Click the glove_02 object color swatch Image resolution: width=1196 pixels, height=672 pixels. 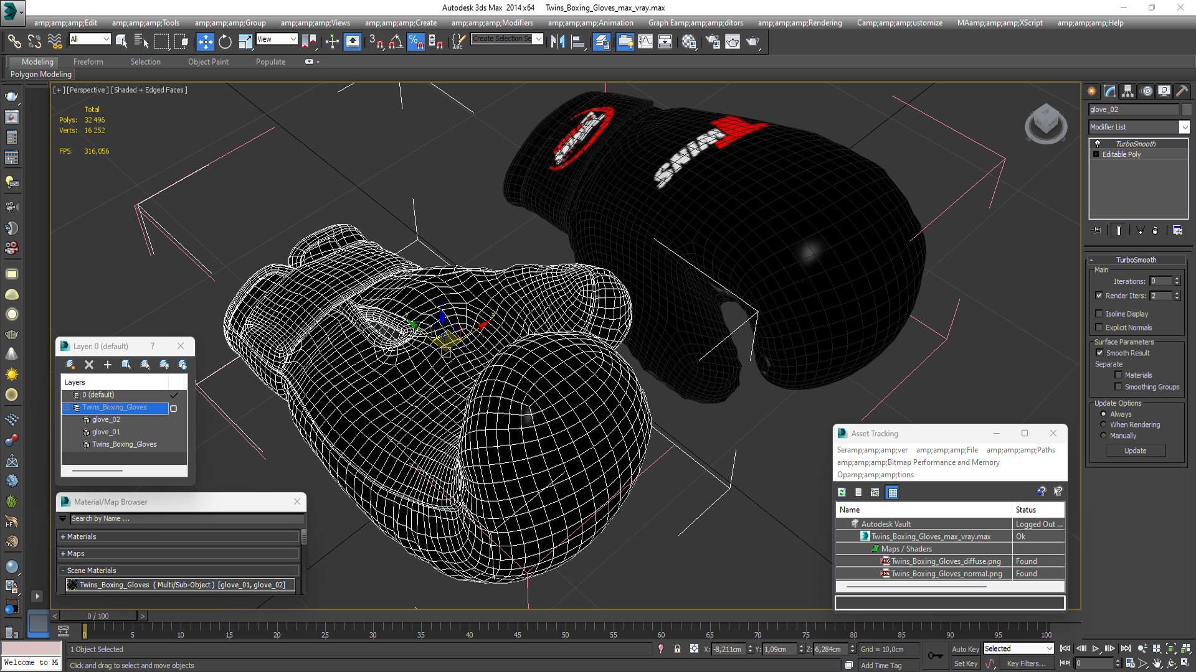pyautogui.click(x=1187, y=110)
